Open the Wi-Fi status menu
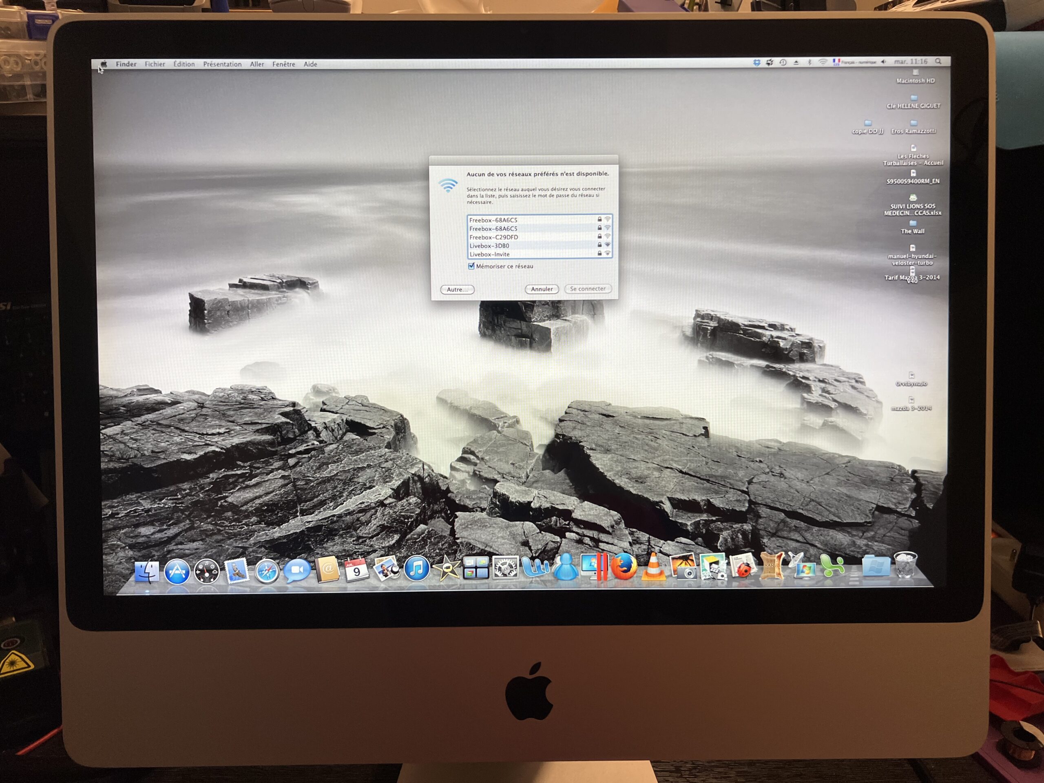Viewport: 1044px width, 783px height. click(x=823, y=62)
